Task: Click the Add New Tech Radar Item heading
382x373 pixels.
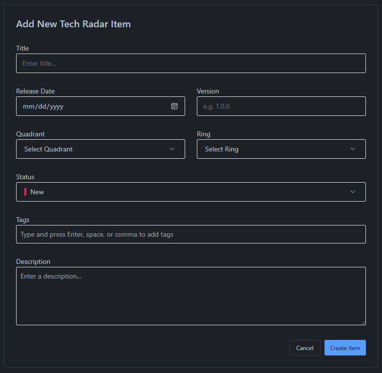Action: (73, 24)
